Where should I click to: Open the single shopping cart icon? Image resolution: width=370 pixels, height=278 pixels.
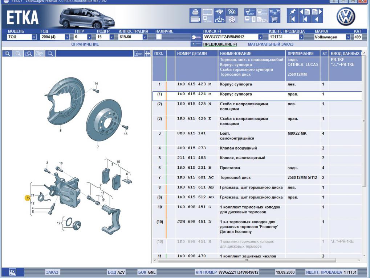point(275,20)
